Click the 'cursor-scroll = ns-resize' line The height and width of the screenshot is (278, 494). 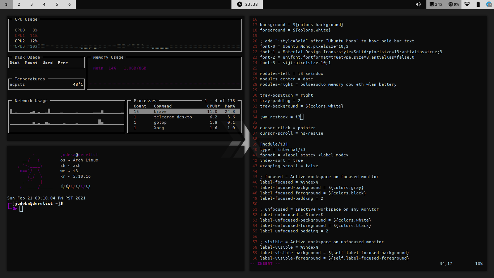pyautogui.click(x=291, y=133)
